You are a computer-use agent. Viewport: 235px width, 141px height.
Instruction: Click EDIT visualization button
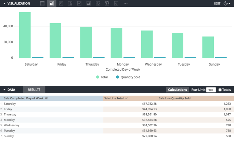tap(217, 3)
